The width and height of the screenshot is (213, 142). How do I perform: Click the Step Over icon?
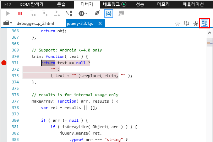coord(45,13)
